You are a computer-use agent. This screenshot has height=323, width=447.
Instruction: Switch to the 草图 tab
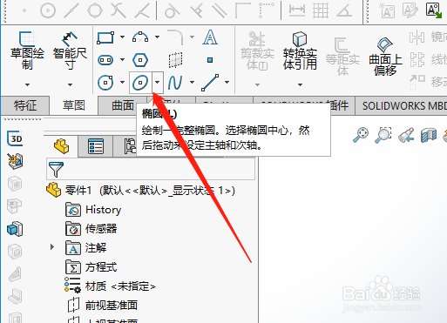click(x=74, y=105)
